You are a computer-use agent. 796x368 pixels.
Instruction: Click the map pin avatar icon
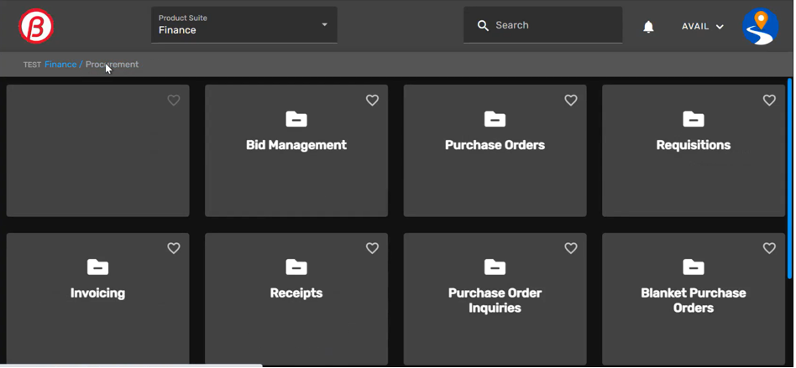pos(761,26)
